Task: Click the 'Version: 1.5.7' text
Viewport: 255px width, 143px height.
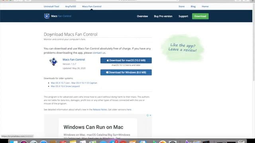Action: coord(69,64)
